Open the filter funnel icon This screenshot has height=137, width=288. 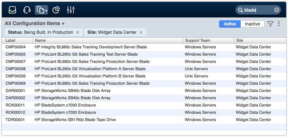pos(271,24)
